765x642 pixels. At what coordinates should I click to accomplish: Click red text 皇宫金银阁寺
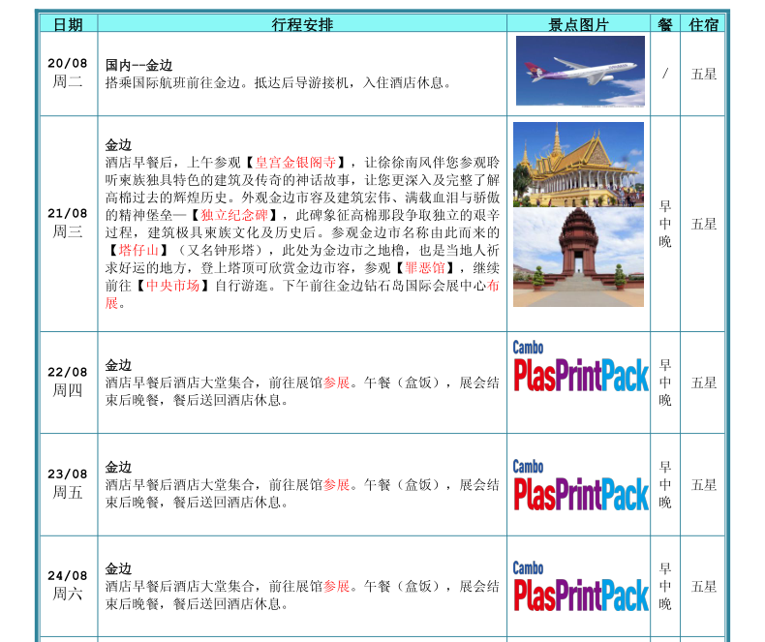coord(295,163)
